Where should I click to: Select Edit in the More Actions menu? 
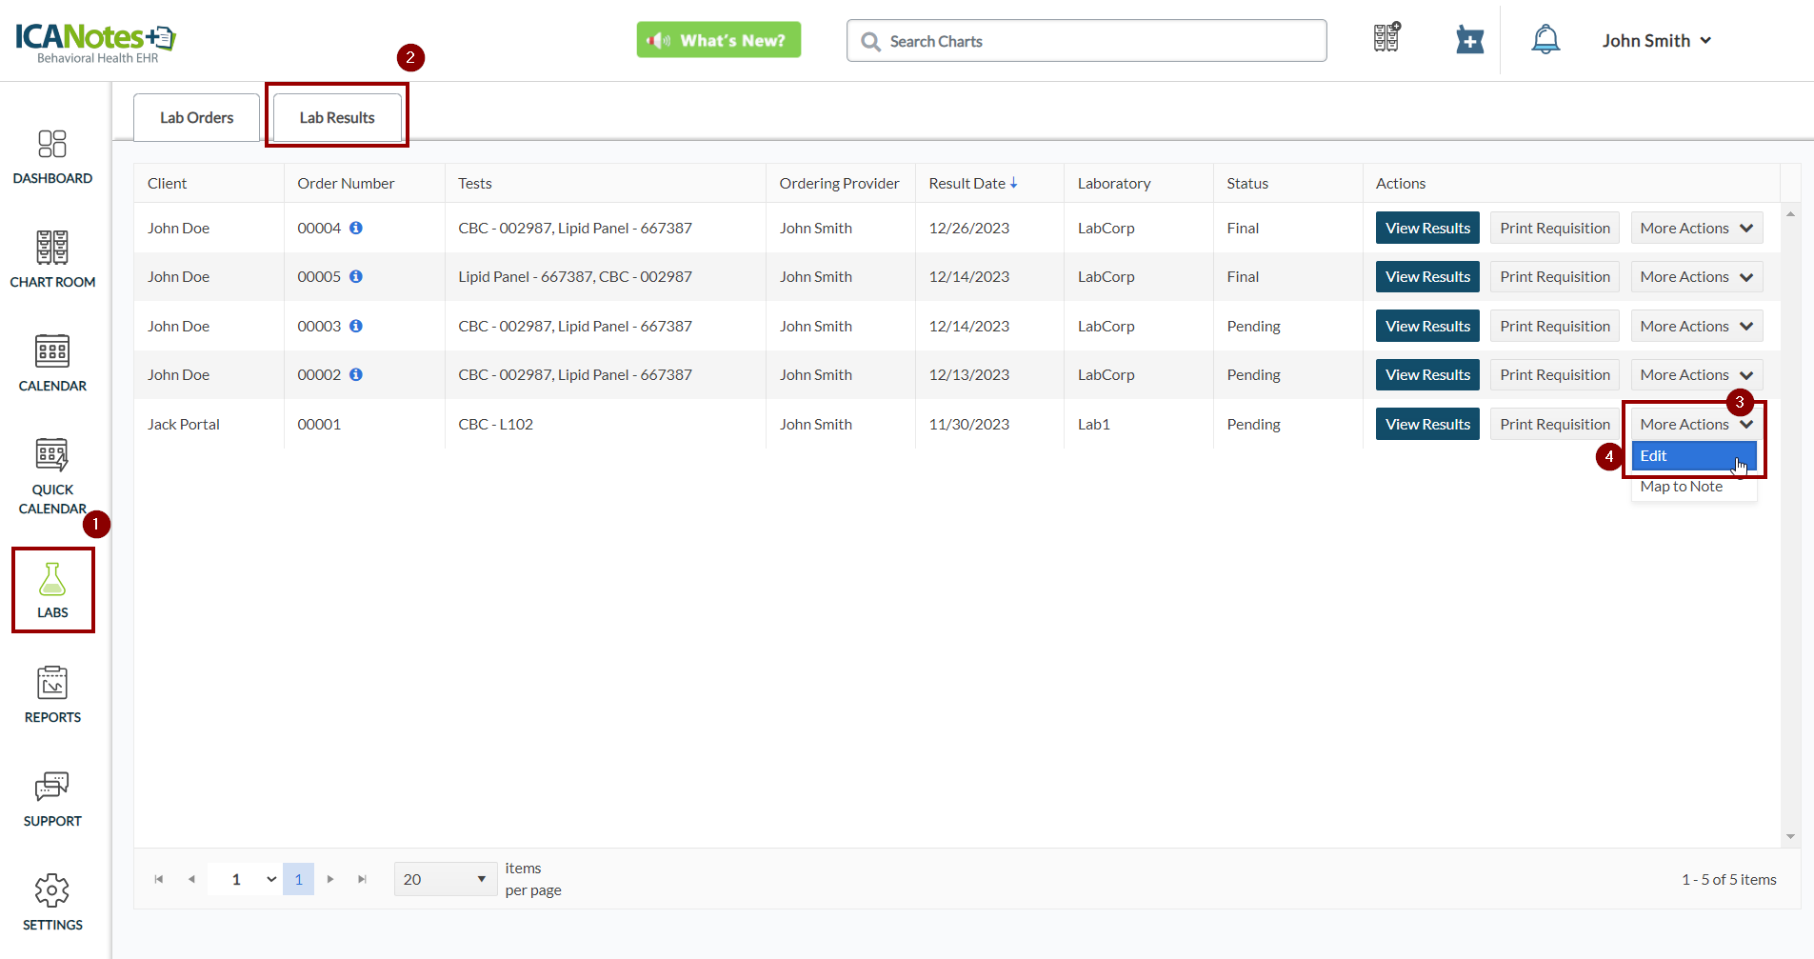coord(1654,456)
